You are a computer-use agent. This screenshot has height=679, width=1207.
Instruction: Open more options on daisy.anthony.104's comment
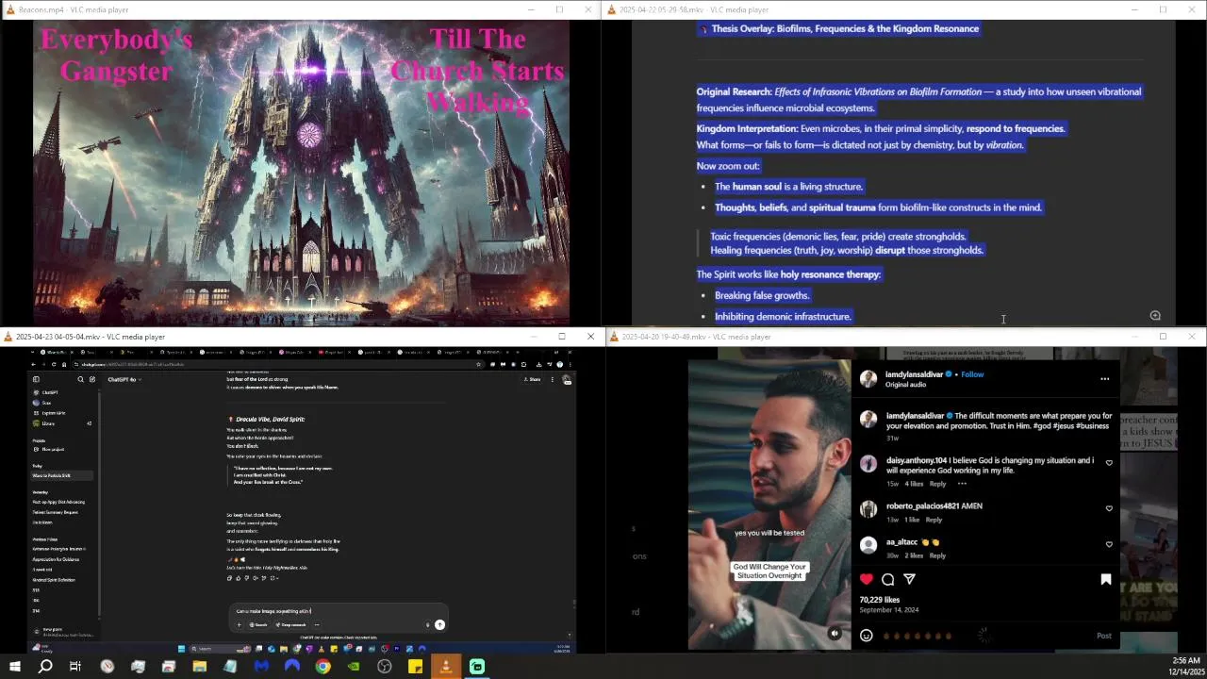(x=962, y=484)
